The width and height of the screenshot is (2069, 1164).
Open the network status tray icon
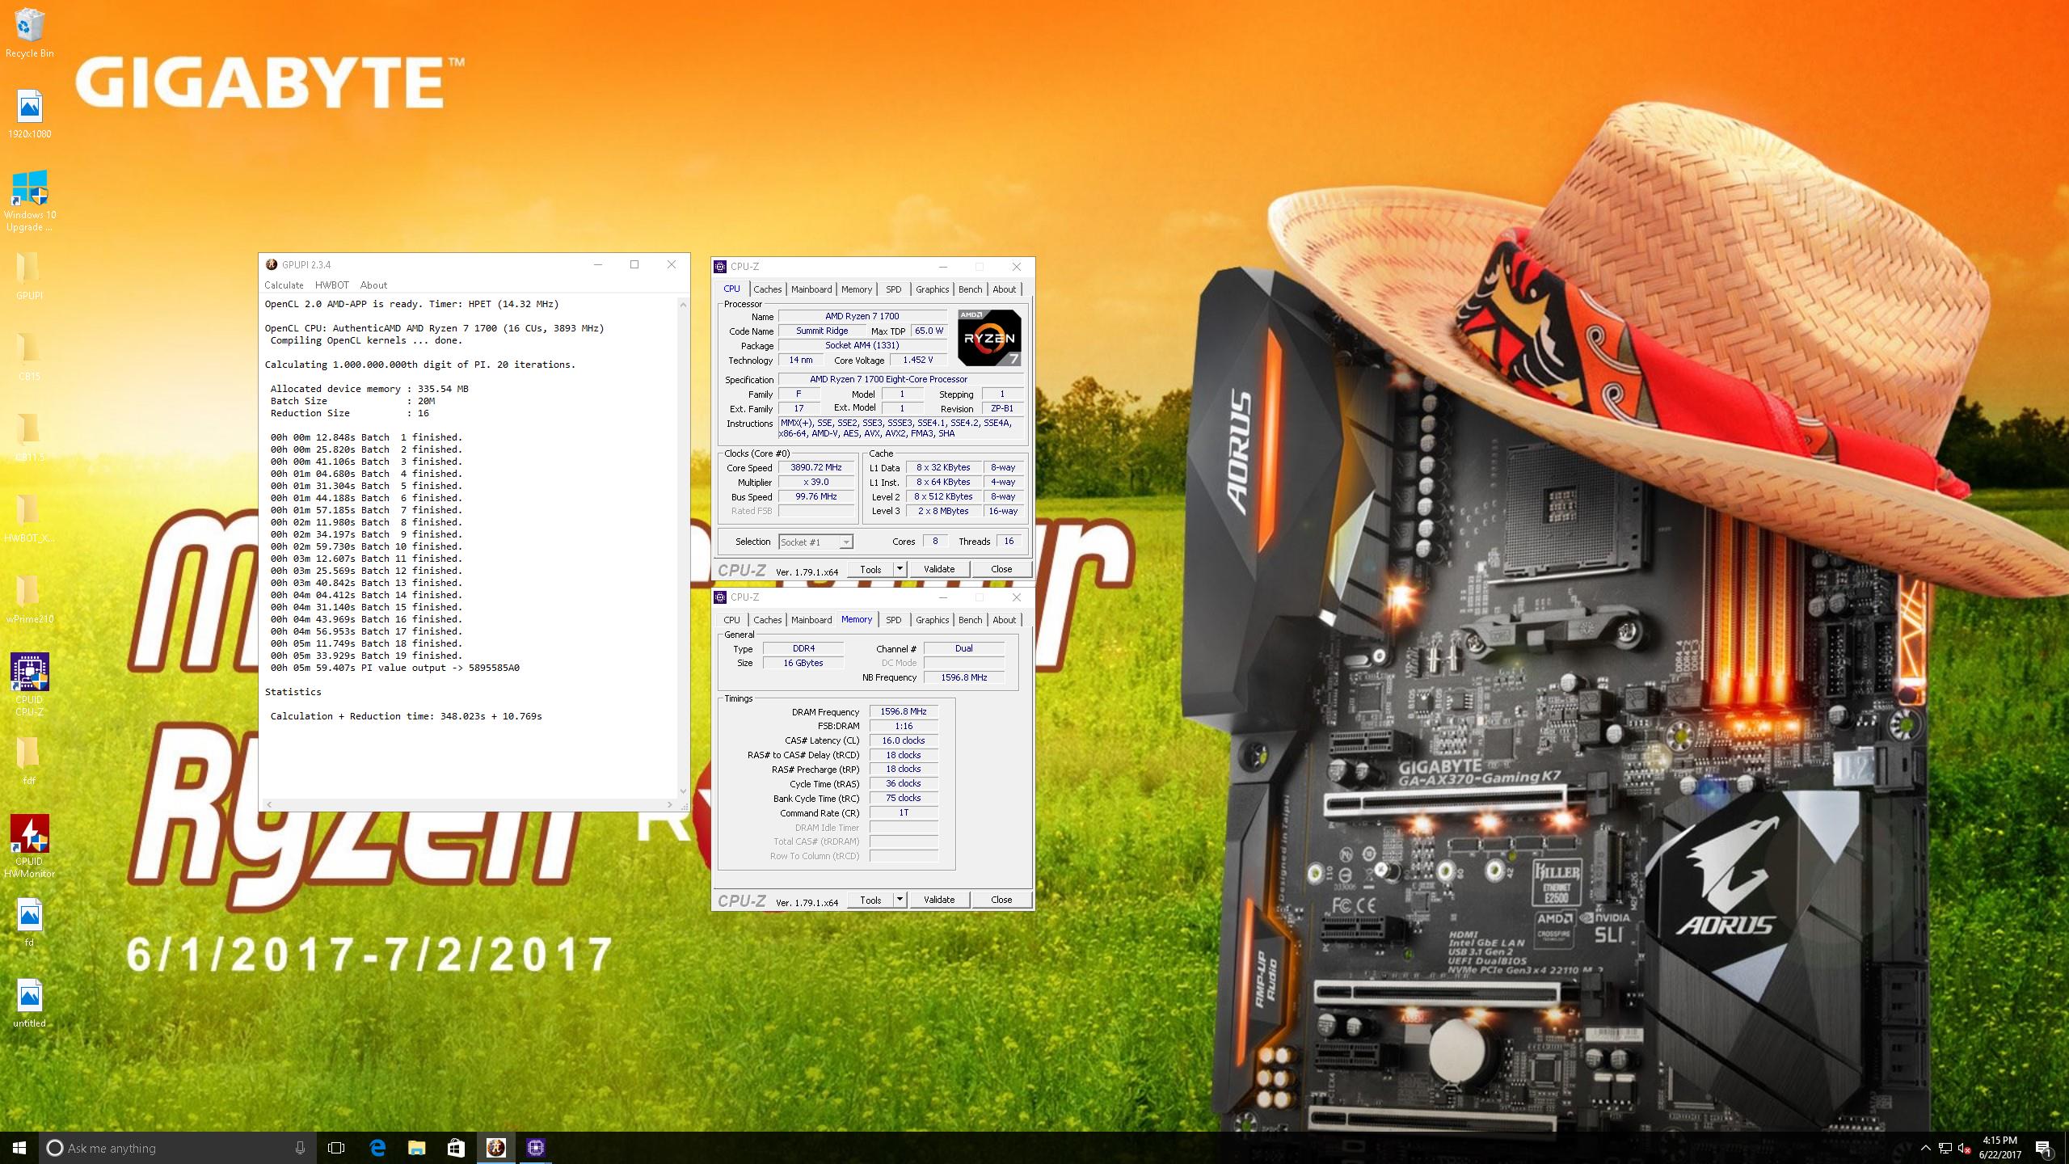tap(1945, 1148)
